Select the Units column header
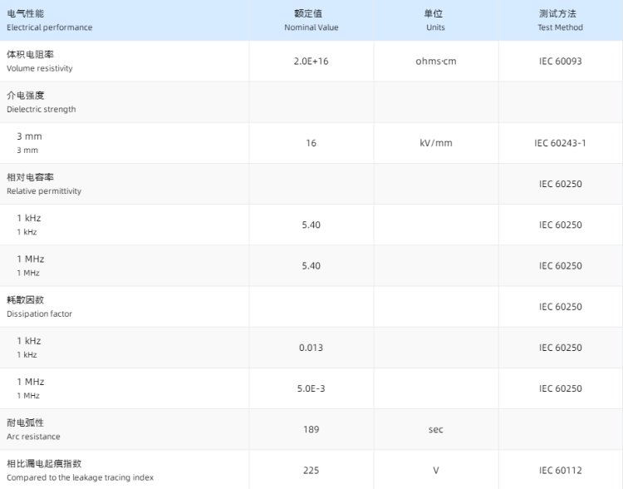The height and width of the screenshot is (489, 623). (x=435, y=21)
